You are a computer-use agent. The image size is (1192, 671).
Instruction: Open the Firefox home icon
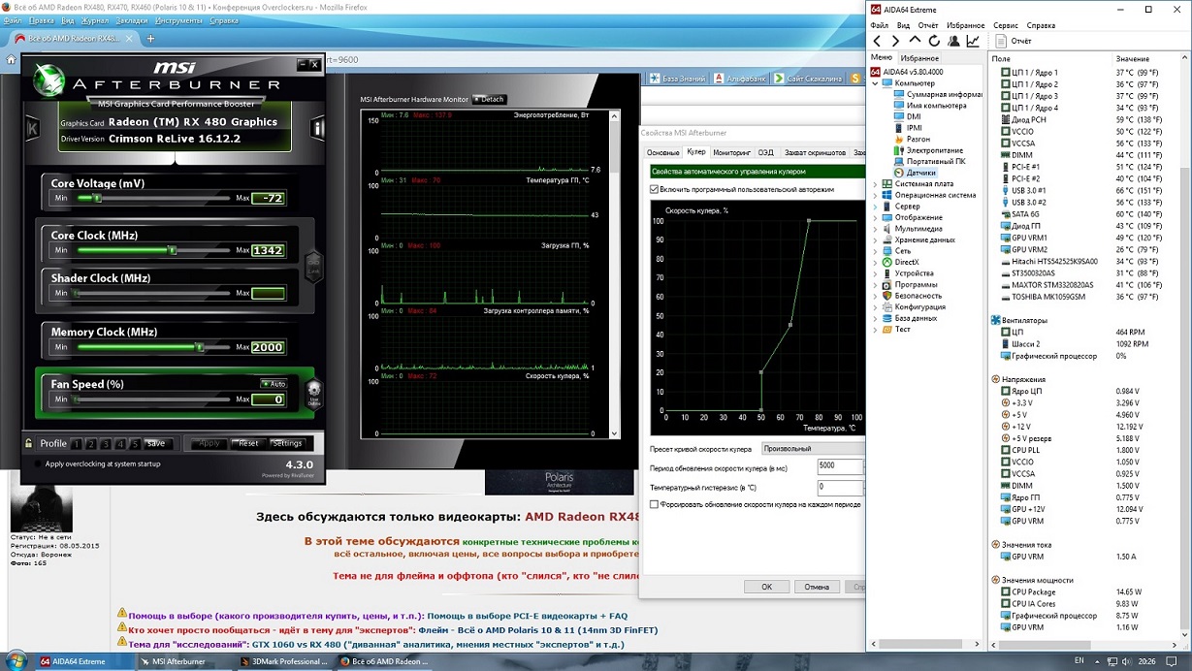pyautogui.click(x=11, y=59)
